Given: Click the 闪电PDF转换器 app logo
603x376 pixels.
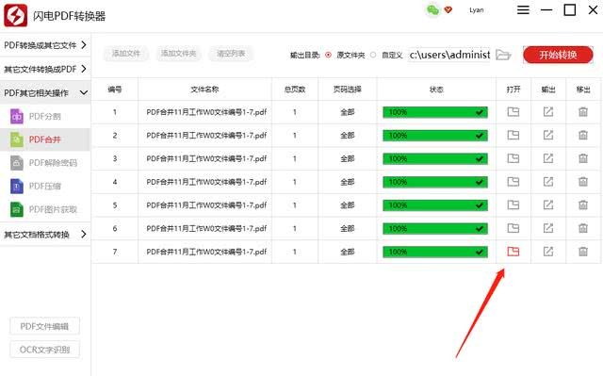Looking at the screenshot, I should [15, 15].
